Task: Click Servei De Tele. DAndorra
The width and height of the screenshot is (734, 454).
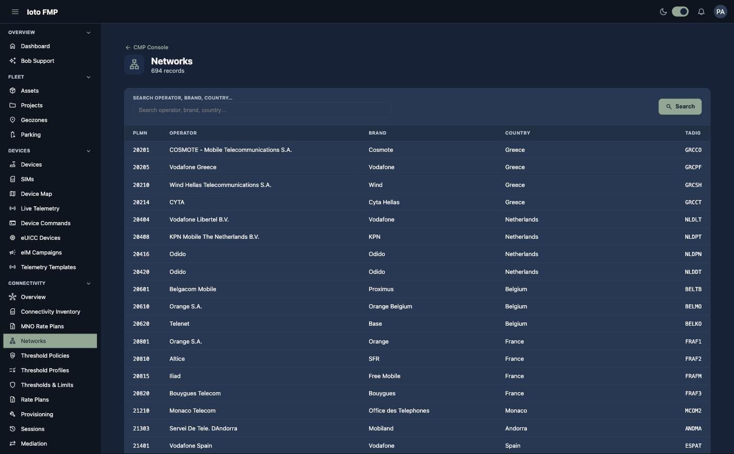Action: [x=203, y=428]
